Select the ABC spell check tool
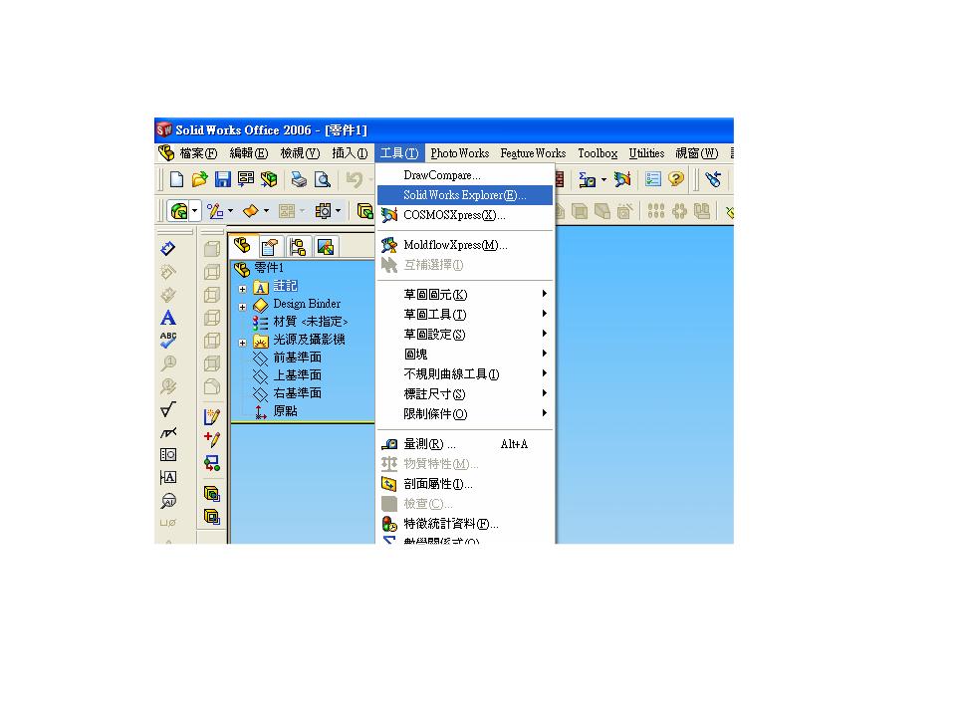 click(x=168, y=341)
